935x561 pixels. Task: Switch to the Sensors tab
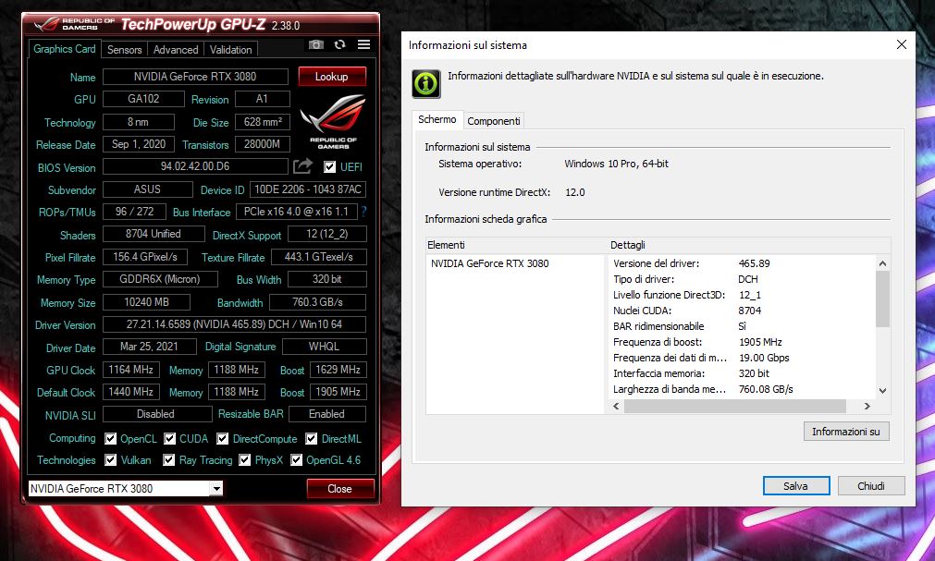click(125, 50)
